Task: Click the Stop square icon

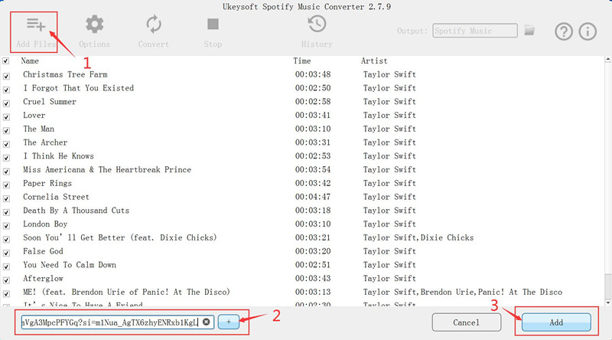Action: 213,25
